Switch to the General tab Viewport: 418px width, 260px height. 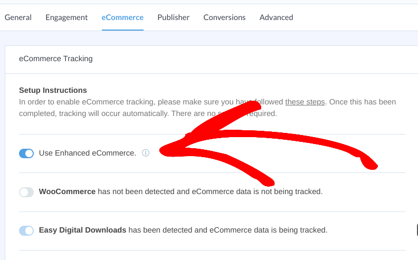point(18,17)
